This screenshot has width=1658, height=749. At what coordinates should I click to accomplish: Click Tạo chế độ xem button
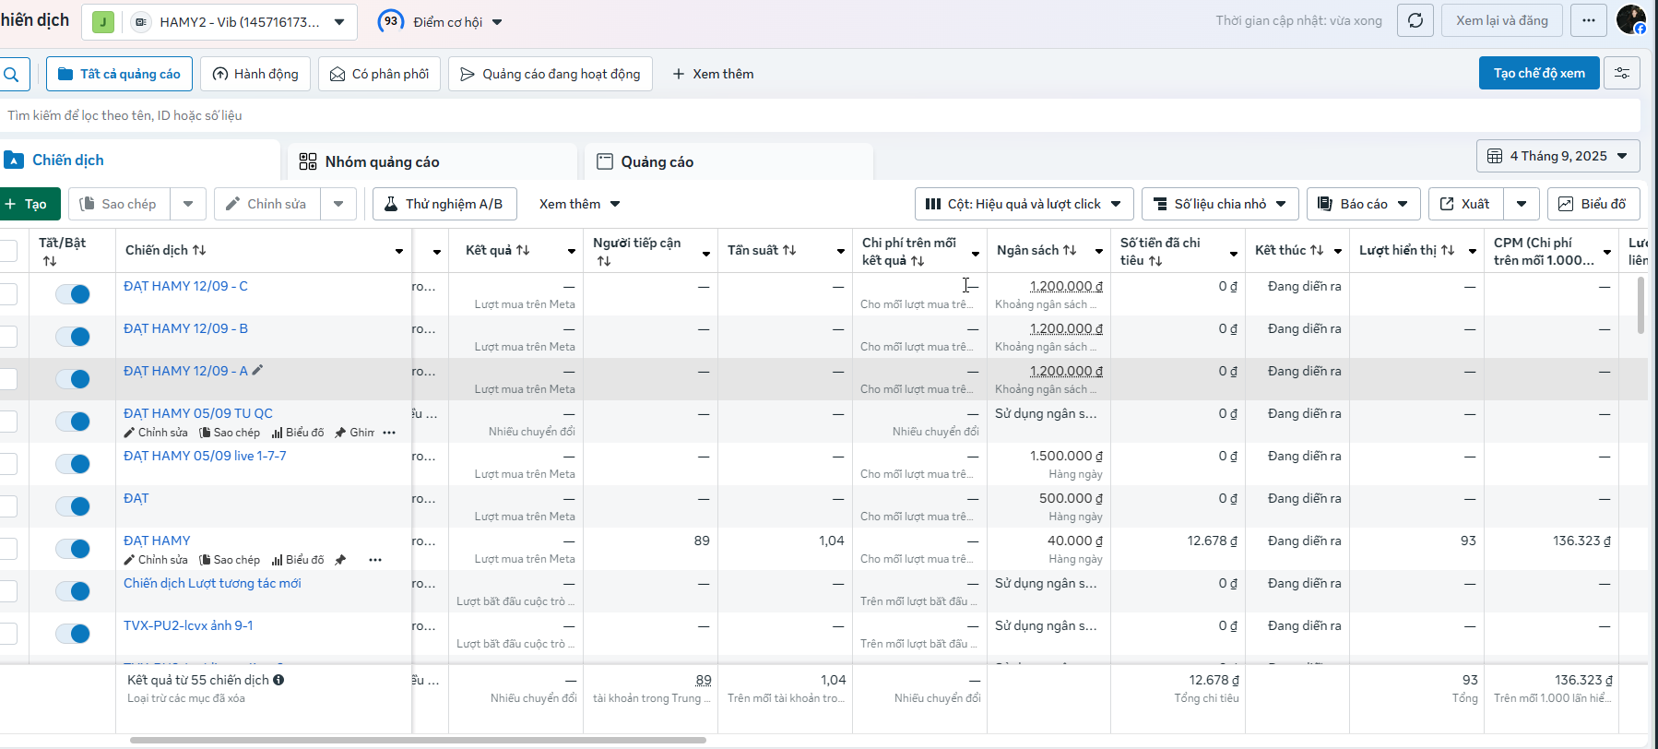tap(1539, 73)
